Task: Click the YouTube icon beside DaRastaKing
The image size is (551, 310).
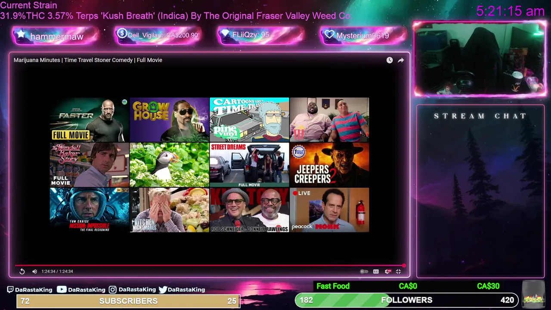Action: tap(62, 290)
